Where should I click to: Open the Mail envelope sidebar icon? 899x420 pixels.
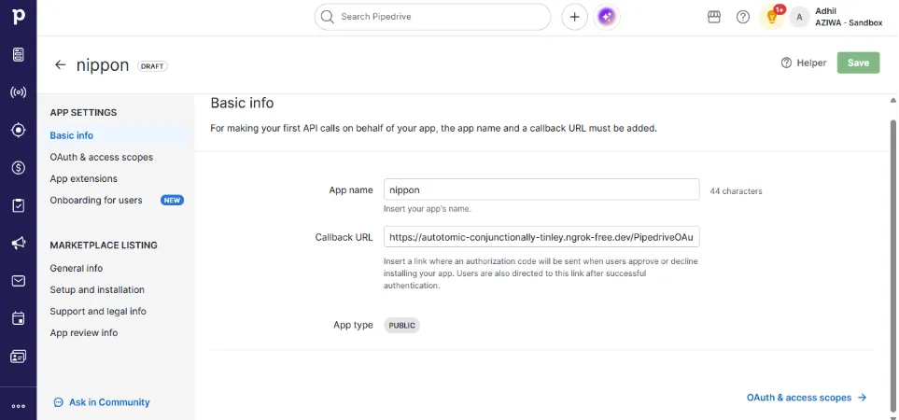click(x=19, y=281)
